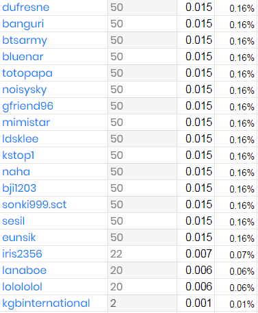
Task: Click the btsarmy username link
Action: (x=25, y=40)
